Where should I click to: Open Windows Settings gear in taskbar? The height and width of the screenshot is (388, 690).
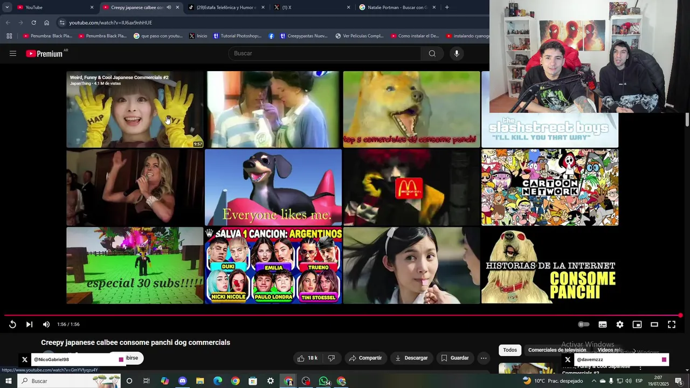click(271, 381)
